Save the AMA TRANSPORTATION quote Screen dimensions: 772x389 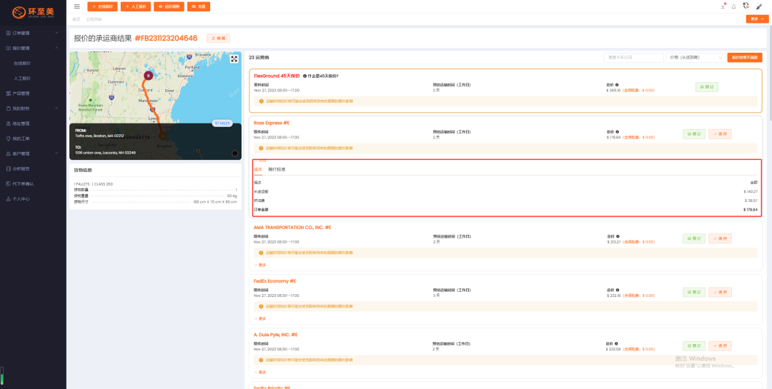click(x=720, y=238)
